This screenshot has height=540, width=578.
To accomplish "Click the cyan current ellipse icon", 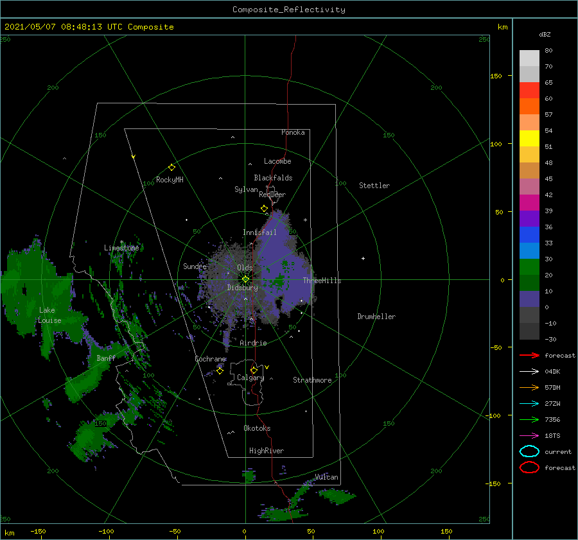I will pos(529,451).
